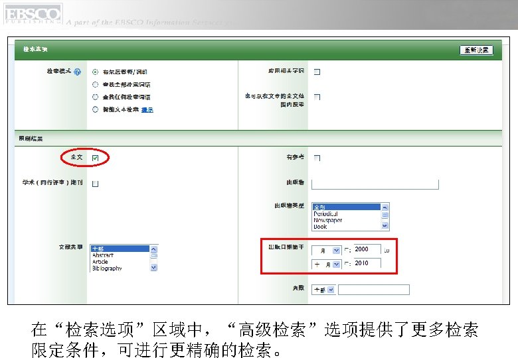Image resolution: width=518 pixels, height=358 pixels.
Task: Select the Boolean/phrase search mode radio
Action: (x=95, y=72)
